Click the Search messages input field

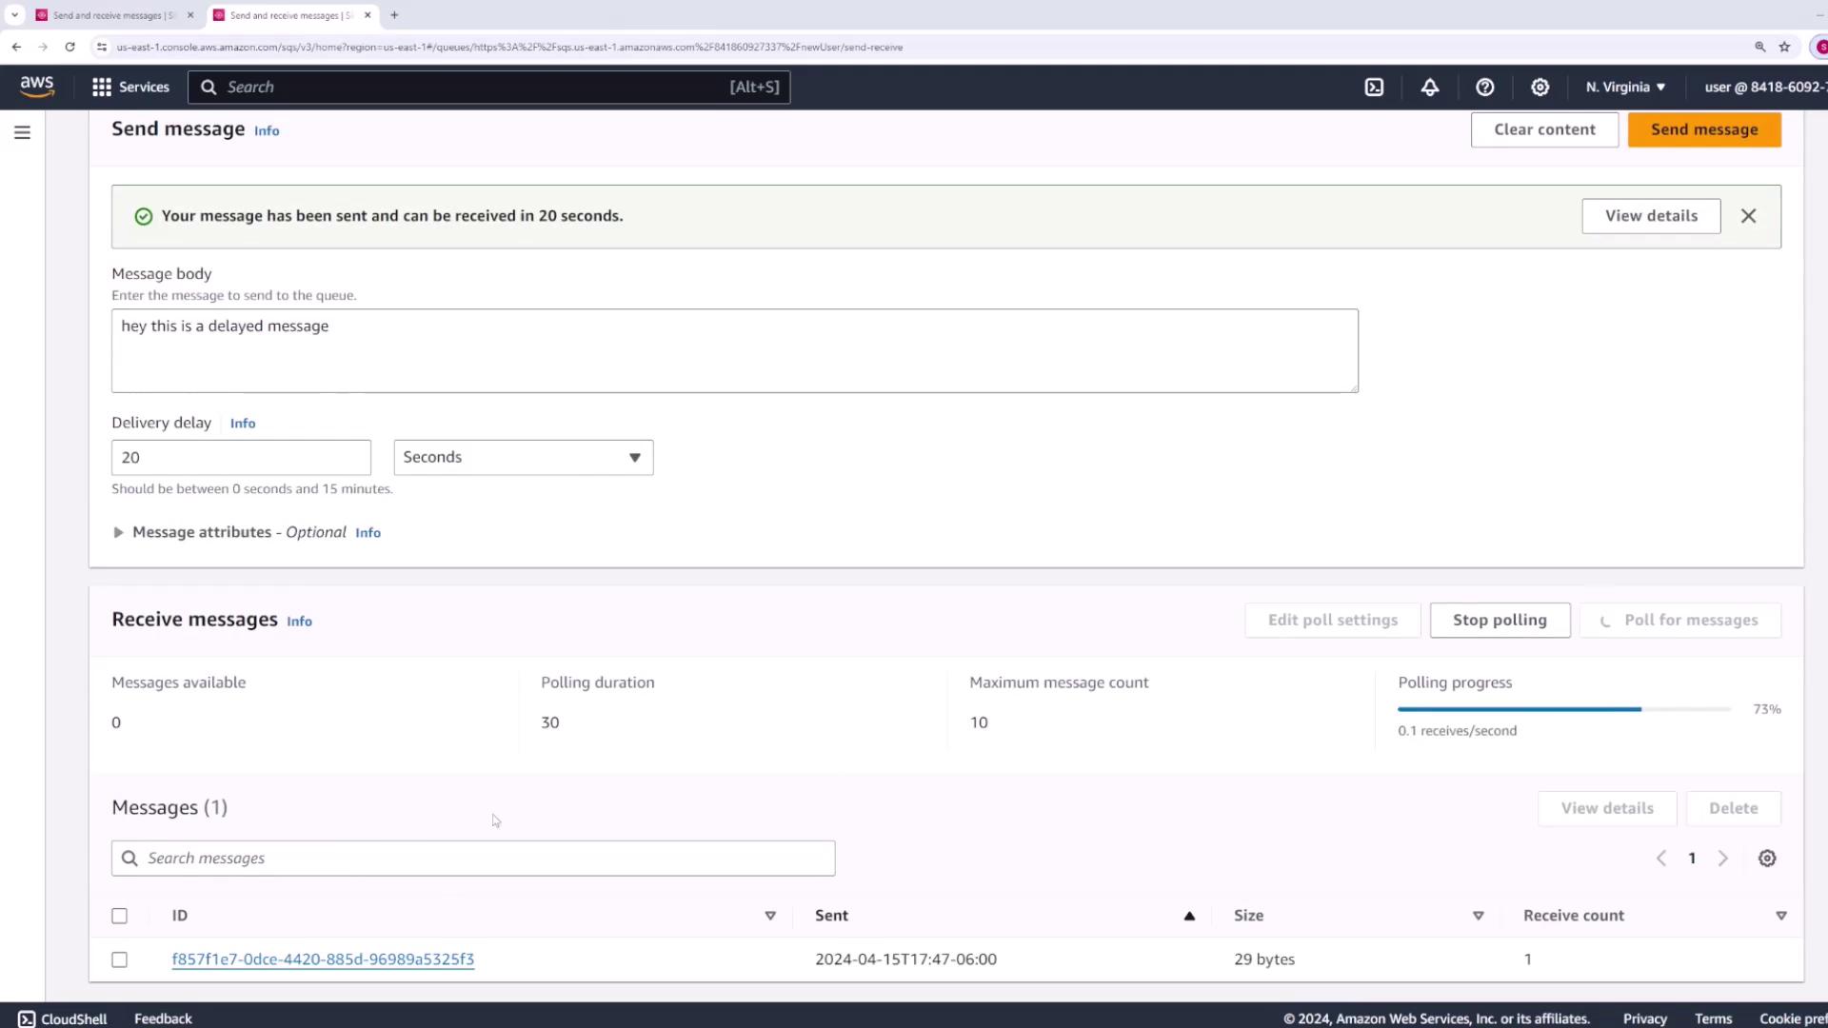pos(473,859)
